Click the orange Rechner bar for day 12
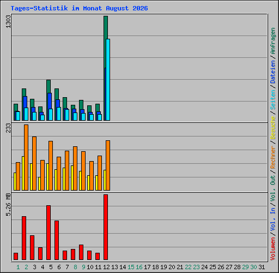This screenshot has height=273, width=279. click(108, 165)
